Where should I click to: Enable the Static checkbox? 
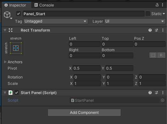[x=148, y=14]
